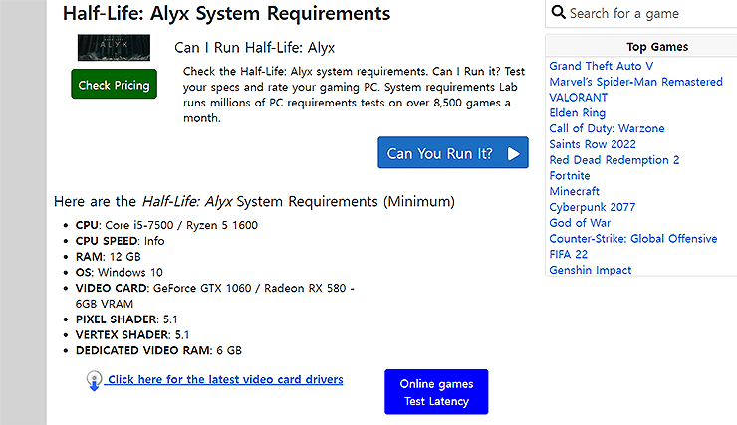737x425 pixels.
Task: Open Call of Duty: Warzone link
Action: tap(607, 128)
